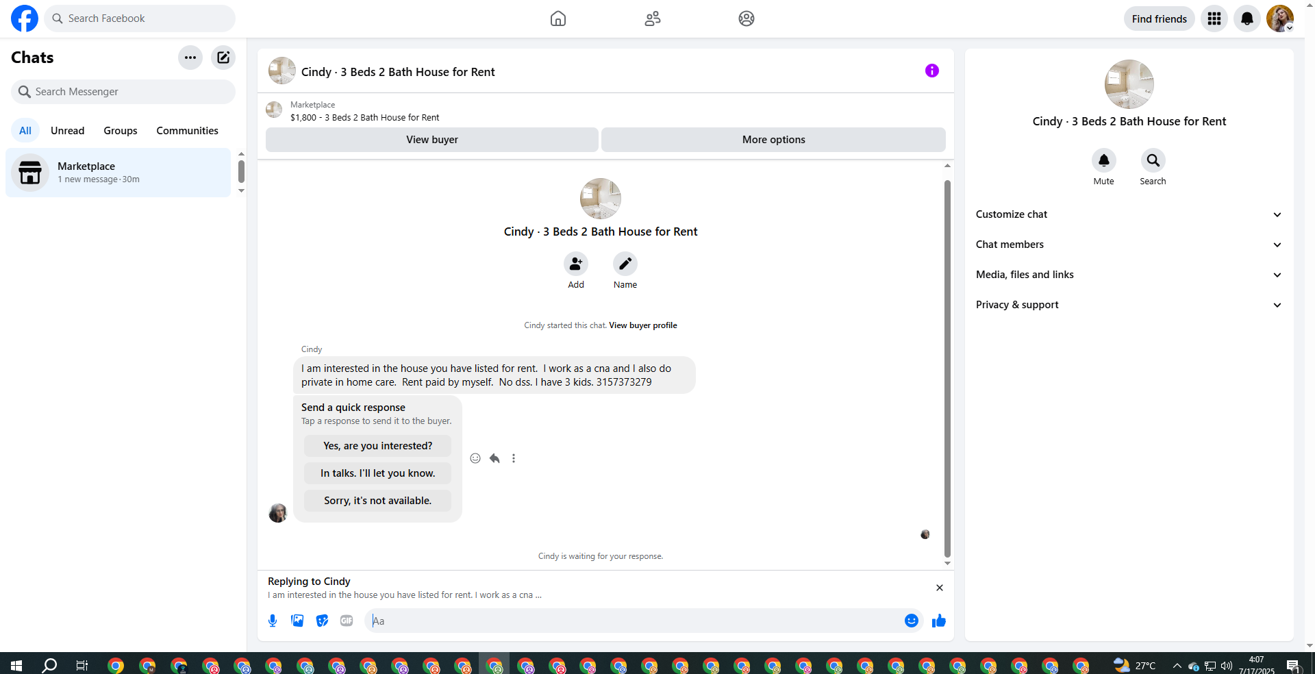Choose a sticker from sticker icon
The width and height of the screenshot is (1315, 674).
tap(322, 621)
